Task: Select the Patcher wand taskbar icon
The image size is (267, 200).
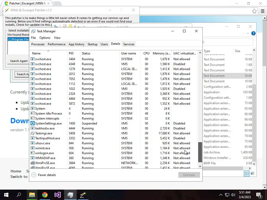Action: click(x=83, y=195)
